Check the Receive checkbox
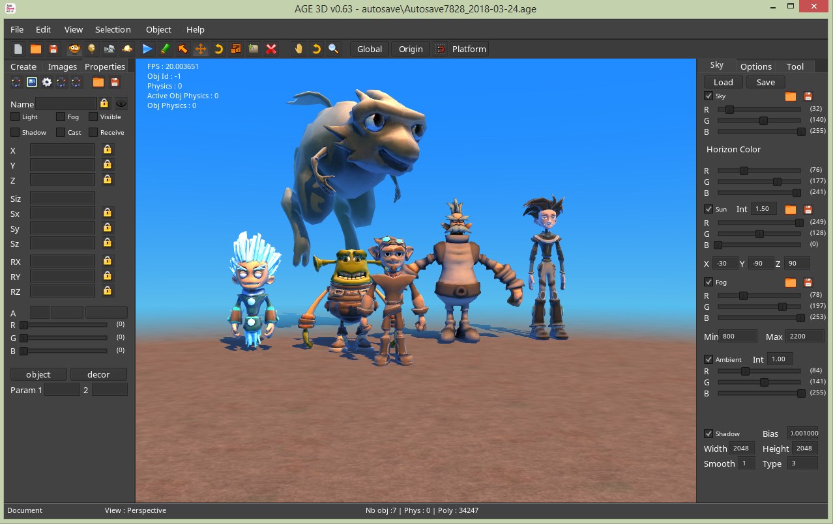 click(x=93, y=132)
